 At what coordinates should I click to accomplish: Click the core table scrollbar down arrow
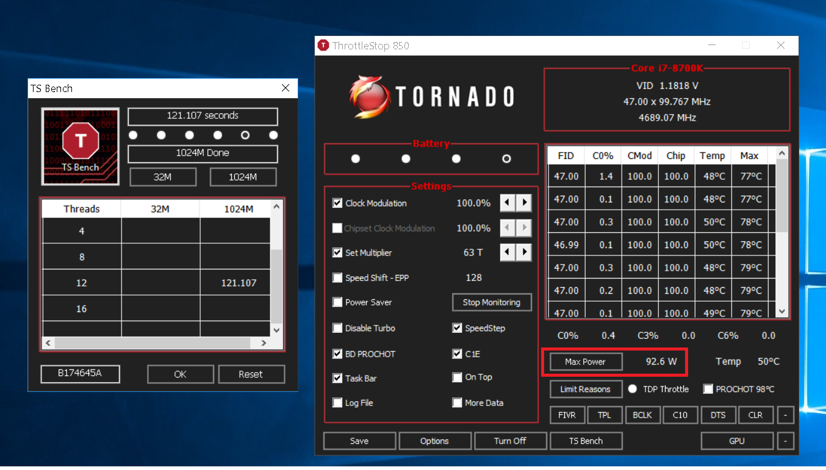coord(783,312)
